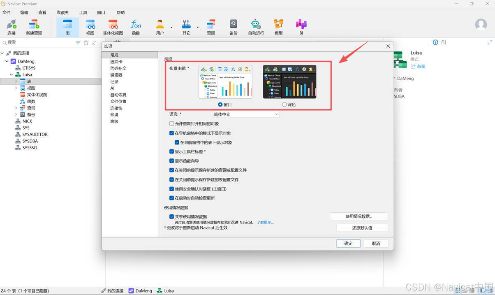Click the user avatar icon at top right

point(481,24)
